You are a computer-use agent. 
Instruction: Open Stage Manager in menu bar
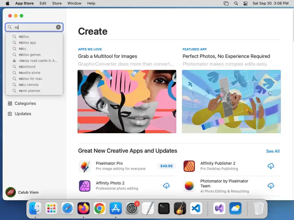(x=226, y=3)
